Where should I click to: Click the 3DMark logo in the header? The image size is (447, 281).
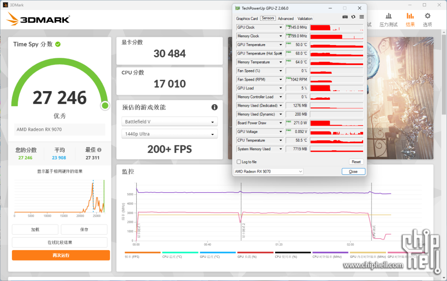point(38,19)
